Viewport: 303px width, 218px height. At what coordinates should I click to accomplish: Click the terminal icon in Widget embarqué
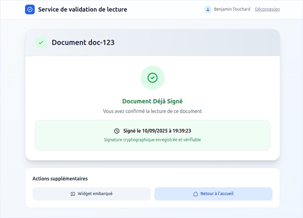(x=73, y=194)
